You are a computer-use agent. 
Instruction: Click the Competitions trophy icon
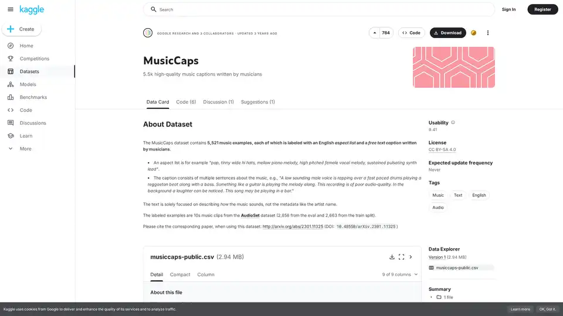(x=11, y=59)
